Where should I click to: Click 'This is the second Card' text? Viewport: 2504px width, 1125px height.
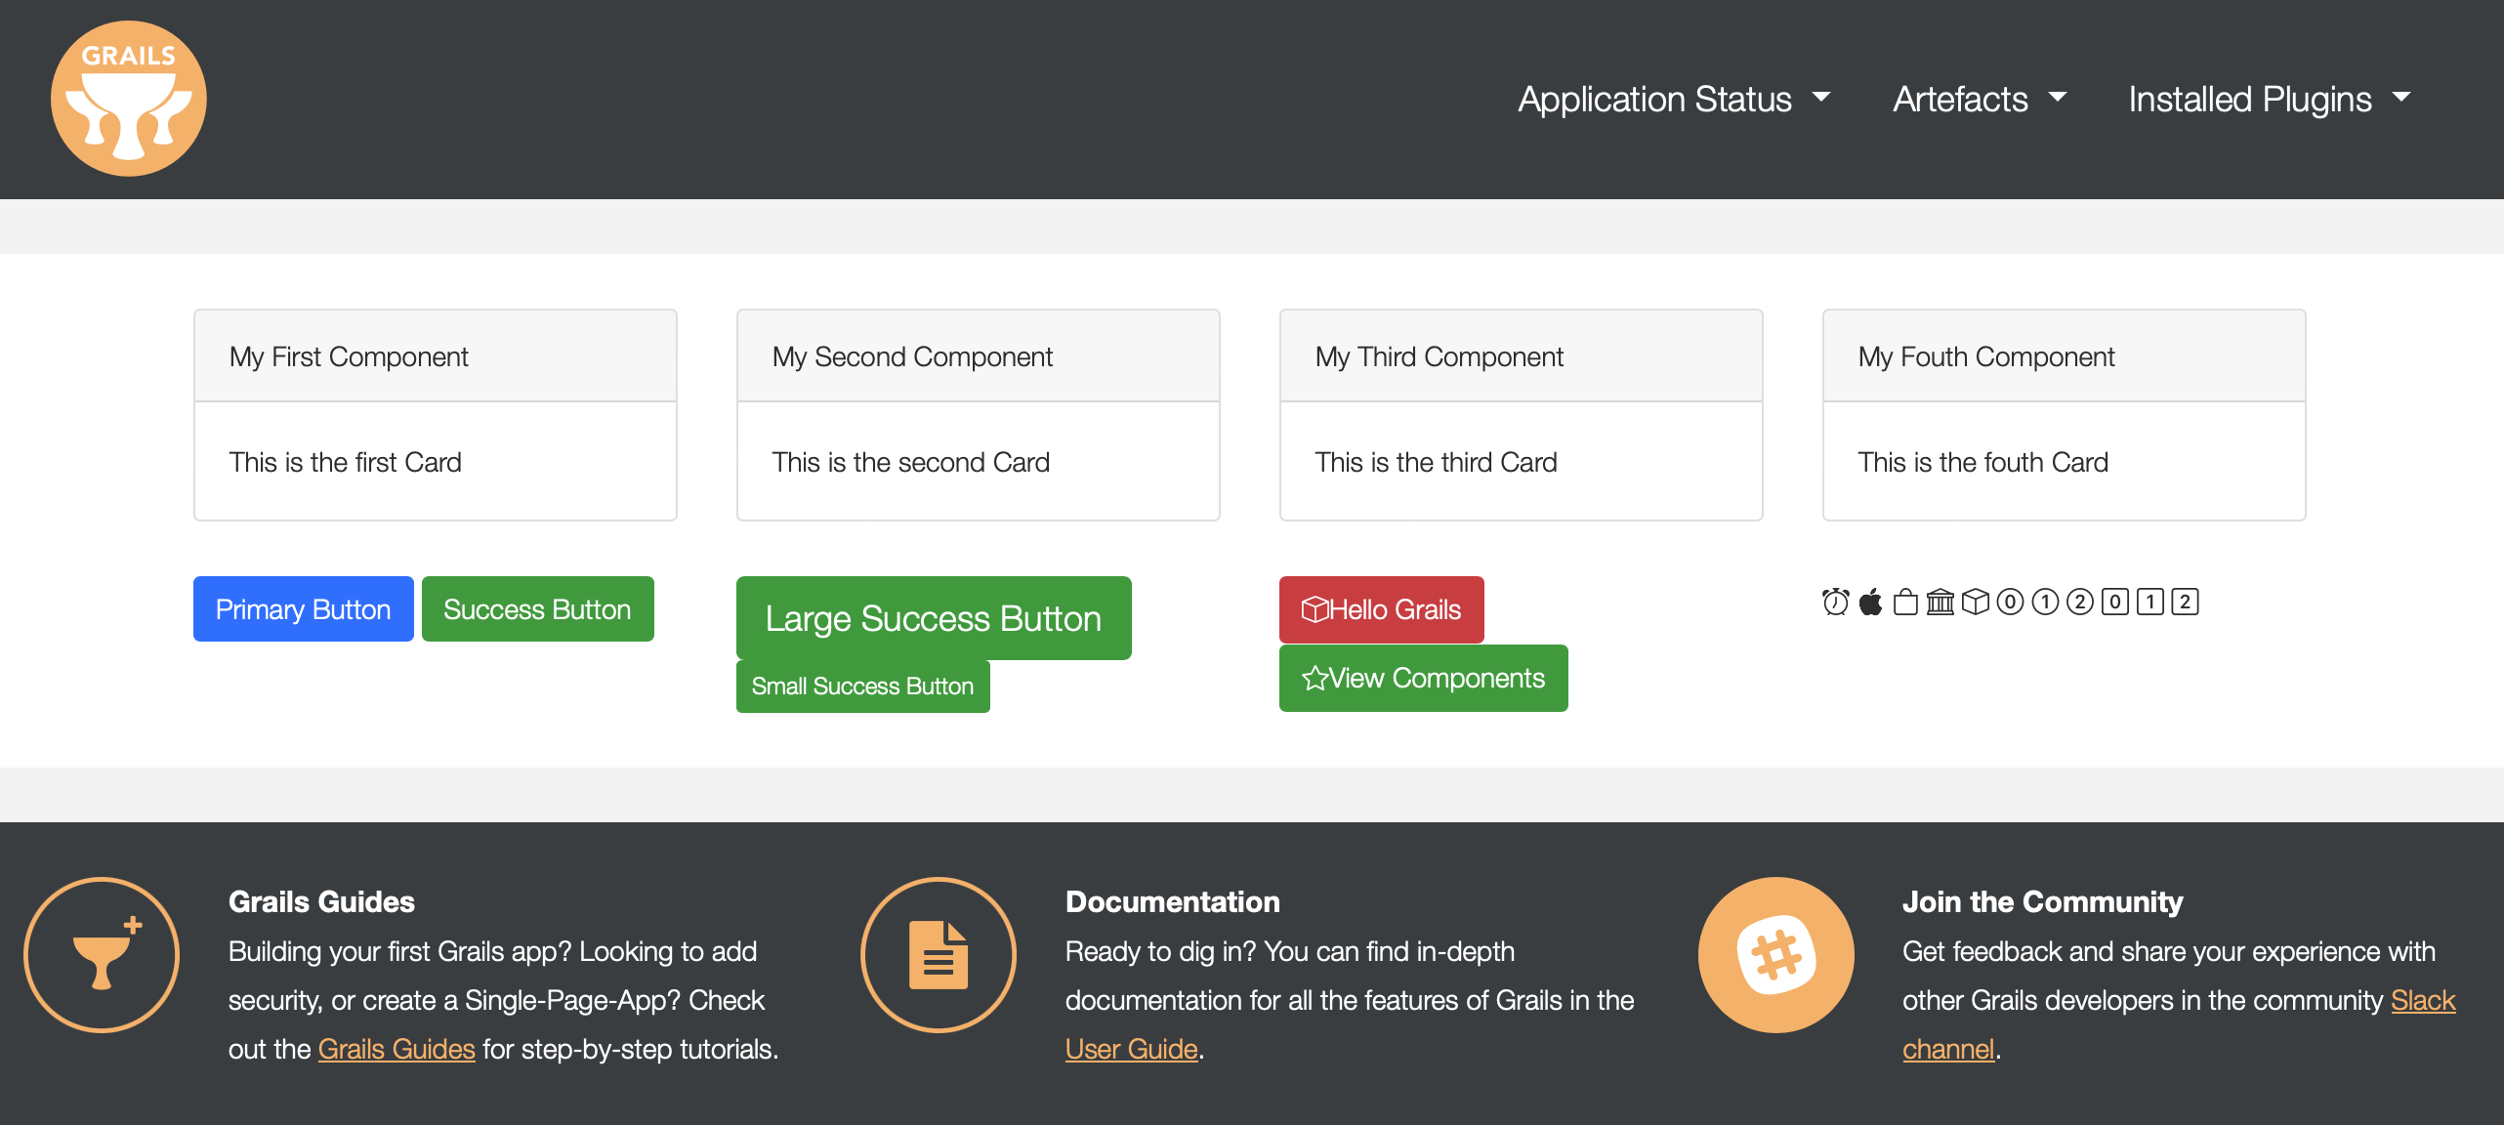pos(911,462)
